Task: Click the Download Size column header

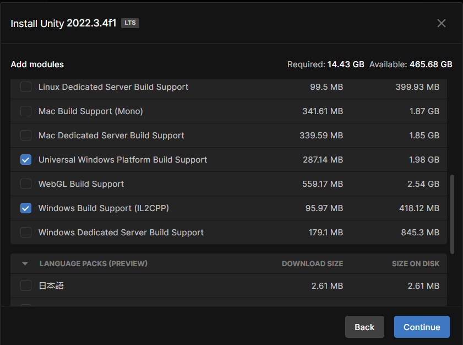Action: tap(312, 263)
